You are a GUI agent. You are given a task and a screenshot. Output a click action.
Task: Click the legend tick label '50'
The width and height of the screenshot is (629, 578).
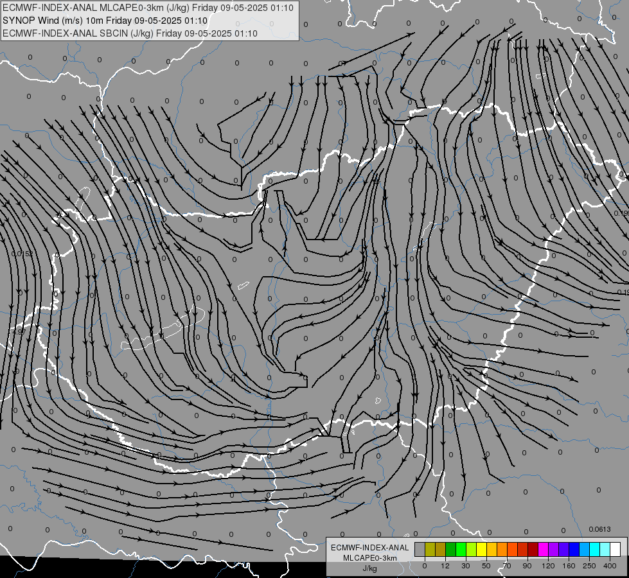[486, 566]
